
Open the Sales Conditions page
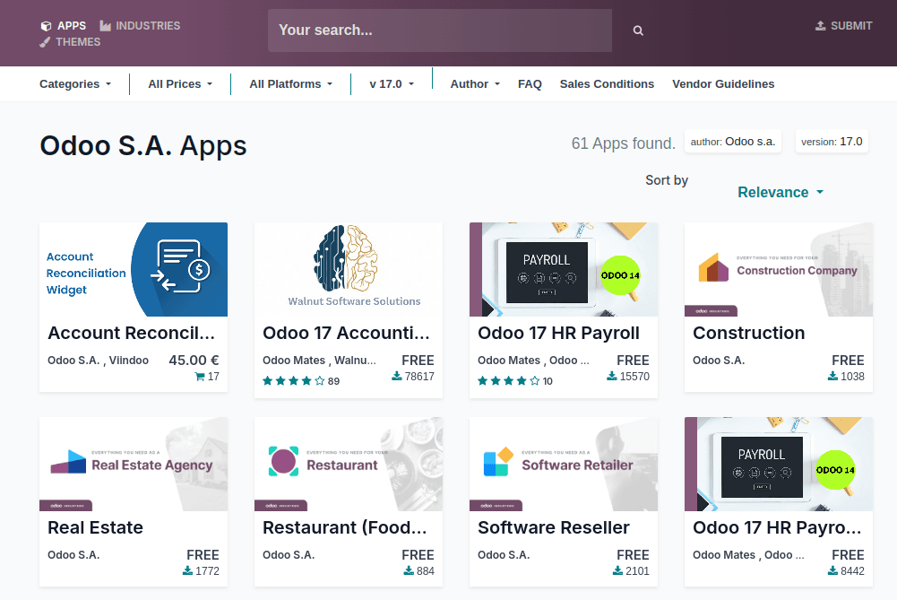coord(607,84)
